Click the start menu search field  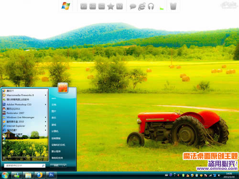click(25, 166)
